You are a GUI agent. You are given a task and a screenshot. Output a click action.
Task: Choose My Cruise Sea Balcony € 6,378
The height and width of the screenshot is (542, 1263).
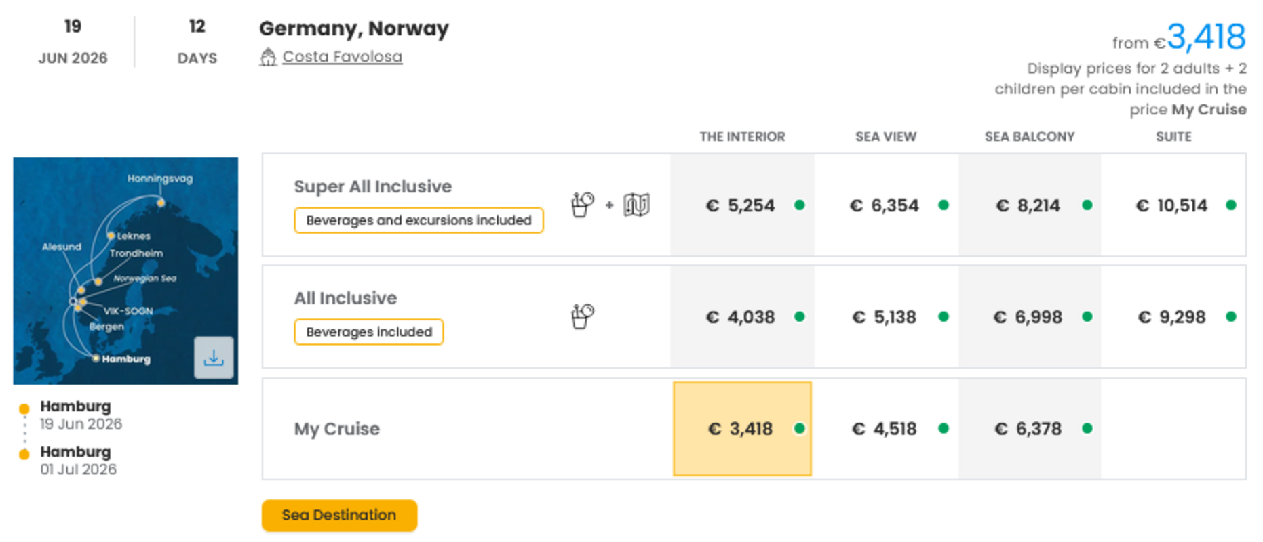[x=1030, y=429]
